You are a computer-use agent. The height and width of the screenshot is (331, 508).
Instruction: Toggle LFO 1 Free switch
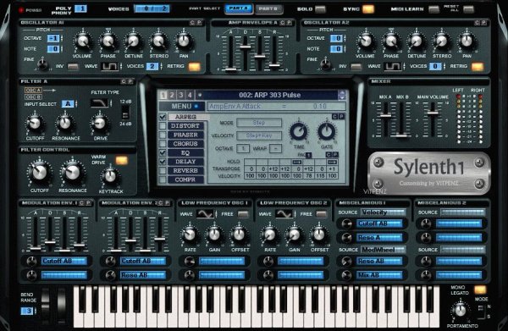click(243, 214)
